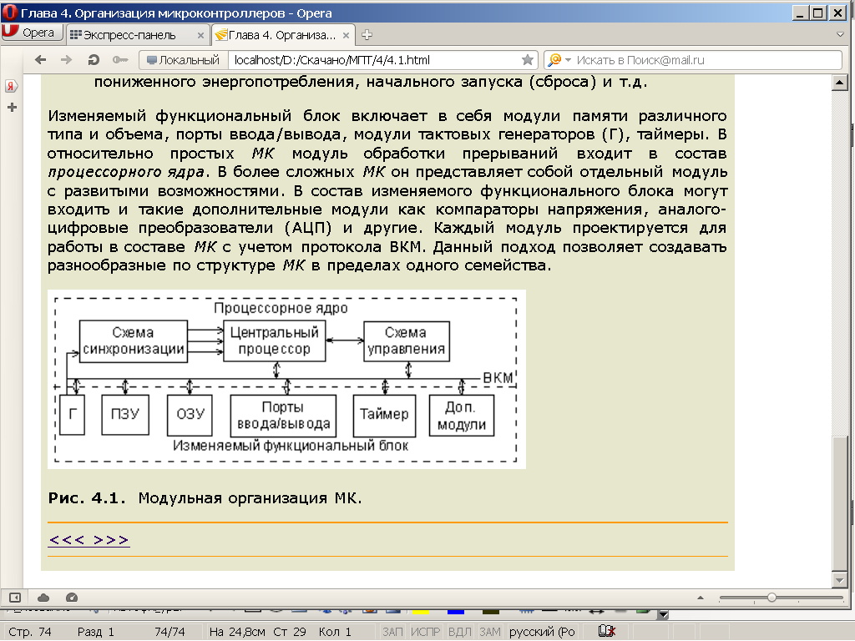The image size is (855, 641).
Task: Toggle ИСПР track changes in Word status bar
Action: pyautogui.click(x=425, y=632)
